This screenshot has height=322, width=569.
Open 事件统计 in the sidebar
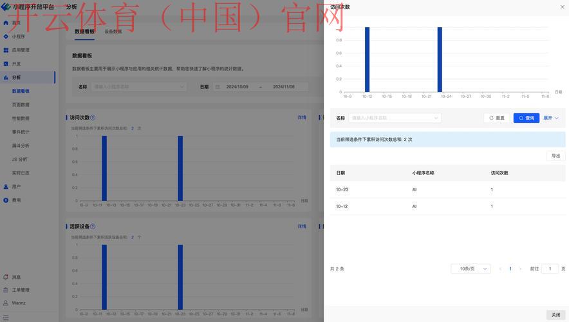(21, 132)
